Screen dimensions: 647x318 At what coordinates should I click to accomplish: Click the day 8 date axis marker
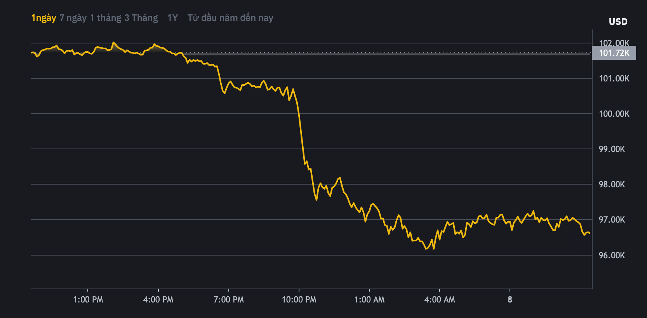pos(510,299)
